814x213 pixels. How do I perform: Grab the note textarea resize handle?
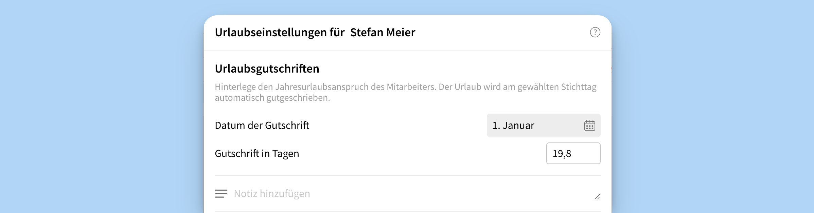click(x=598, y=197)
